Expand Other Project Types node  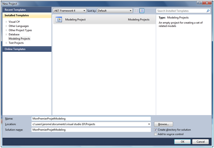6,30
